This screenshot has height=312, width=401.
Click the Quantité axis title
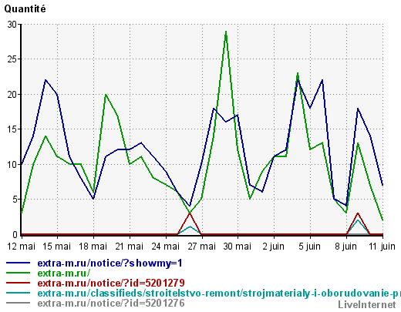point(25,9)
